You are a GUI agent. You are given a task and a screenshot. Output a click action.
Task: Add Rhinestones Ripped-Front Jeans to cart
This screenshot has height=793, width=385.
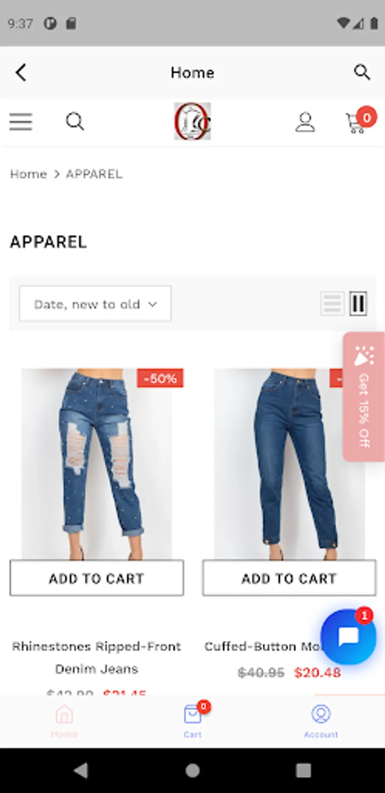click(97, 578)
